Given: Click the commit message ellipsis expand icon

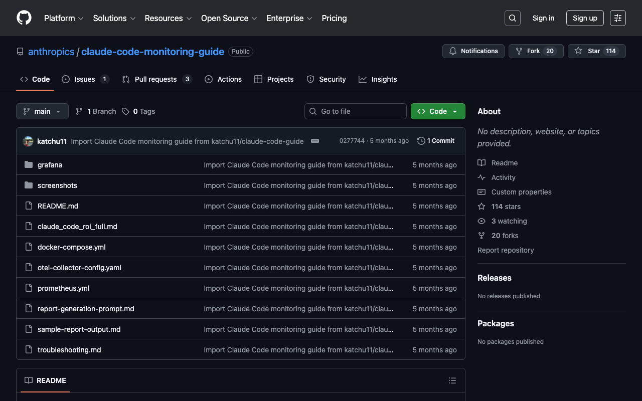Looking at the screenshot, I should [315, 141].
